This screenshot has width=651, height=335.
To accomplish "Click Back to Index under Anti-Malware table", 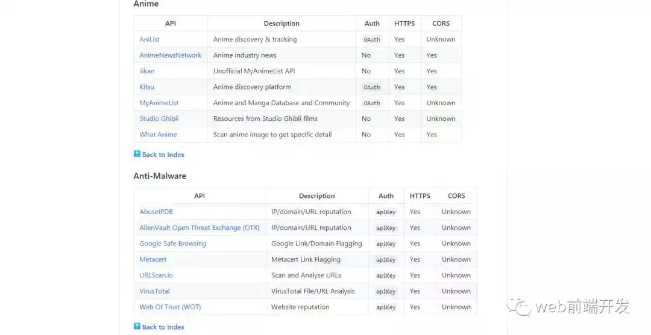I will click(x=163, y=327).
